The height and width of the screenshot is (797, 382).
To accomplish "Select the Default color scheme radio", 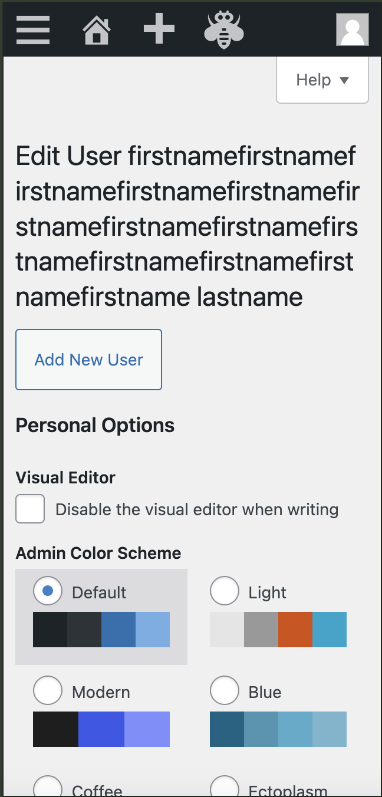I will tap(48, 591).
